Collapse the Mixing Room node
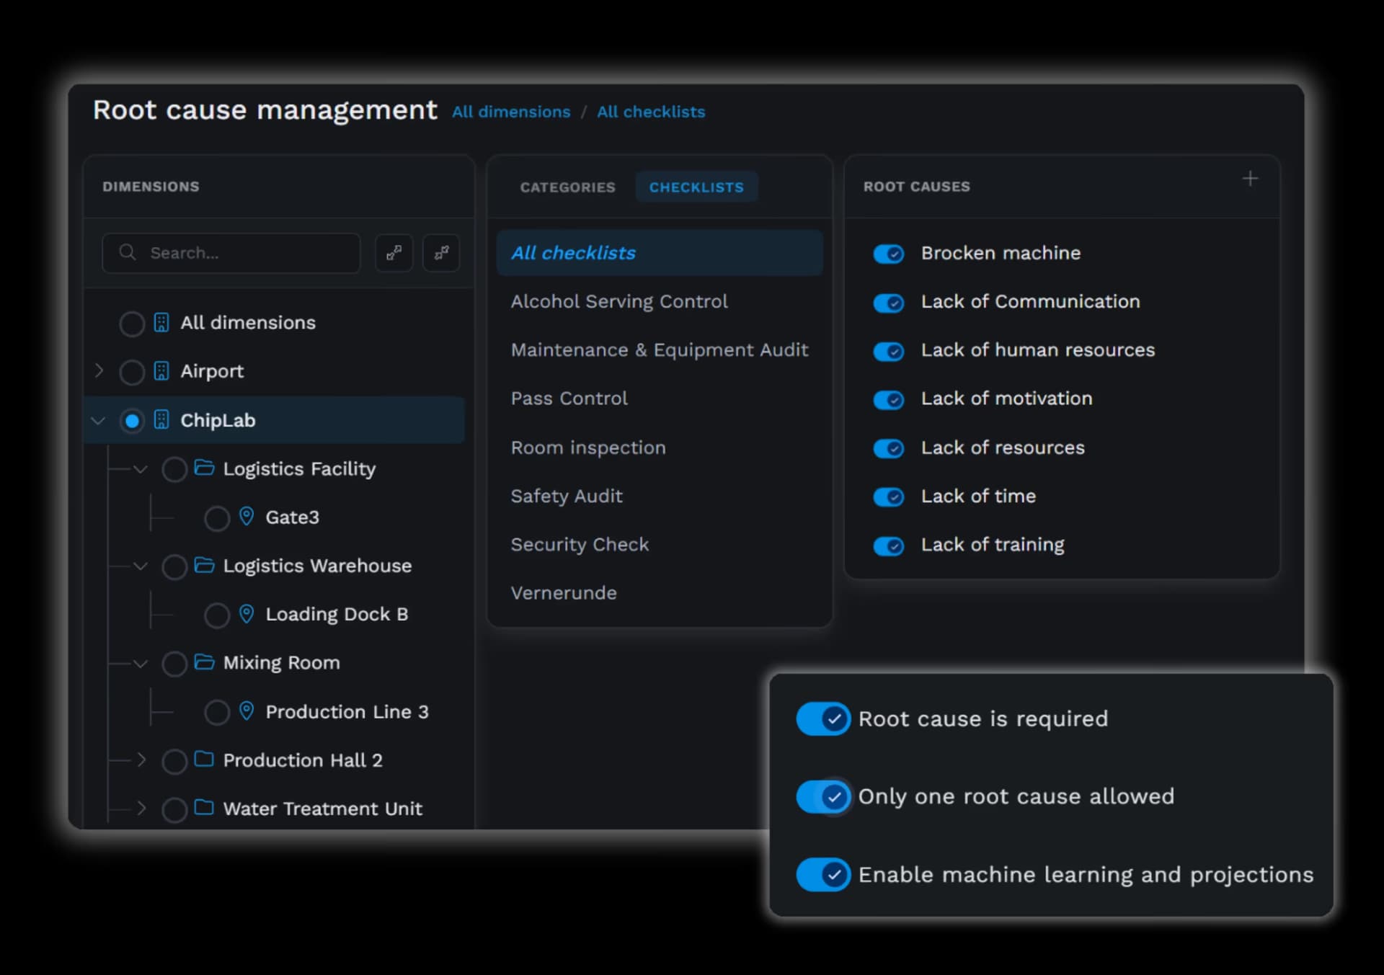 [x=141, y=663]
